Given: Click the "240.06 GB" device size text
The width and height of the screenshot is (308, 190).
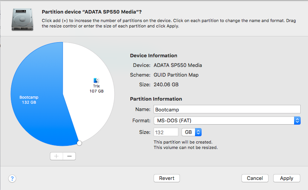Looking at the screenshot, I should pos(166,84).
